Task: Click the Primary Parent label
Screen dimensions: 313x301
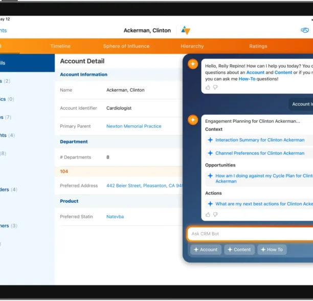Action: (x=75, y=126)
